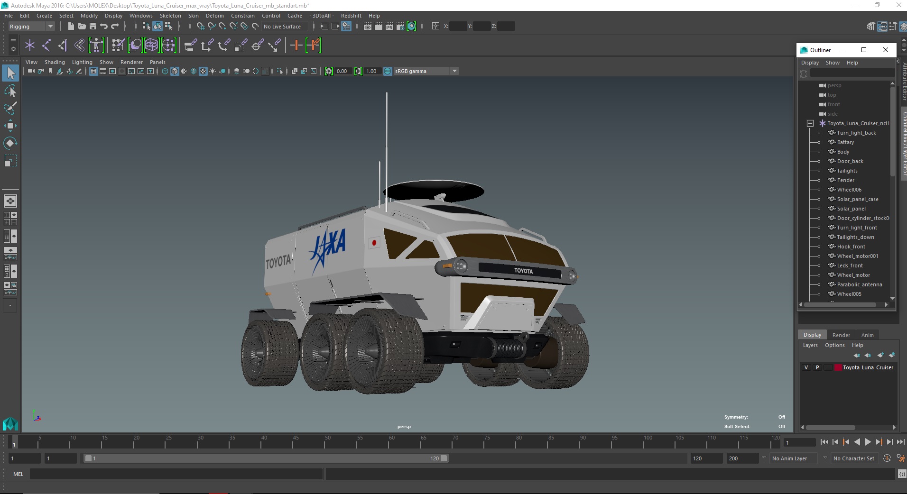Toggle color management ON button in viewport
This screenshot has height=494, width=907.
pyautogui.click(x=388, y=71)
